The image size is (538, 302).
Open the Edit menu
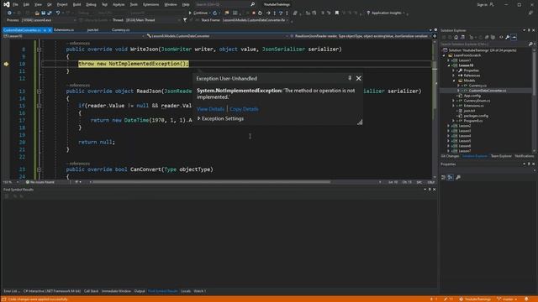point(26,4)
